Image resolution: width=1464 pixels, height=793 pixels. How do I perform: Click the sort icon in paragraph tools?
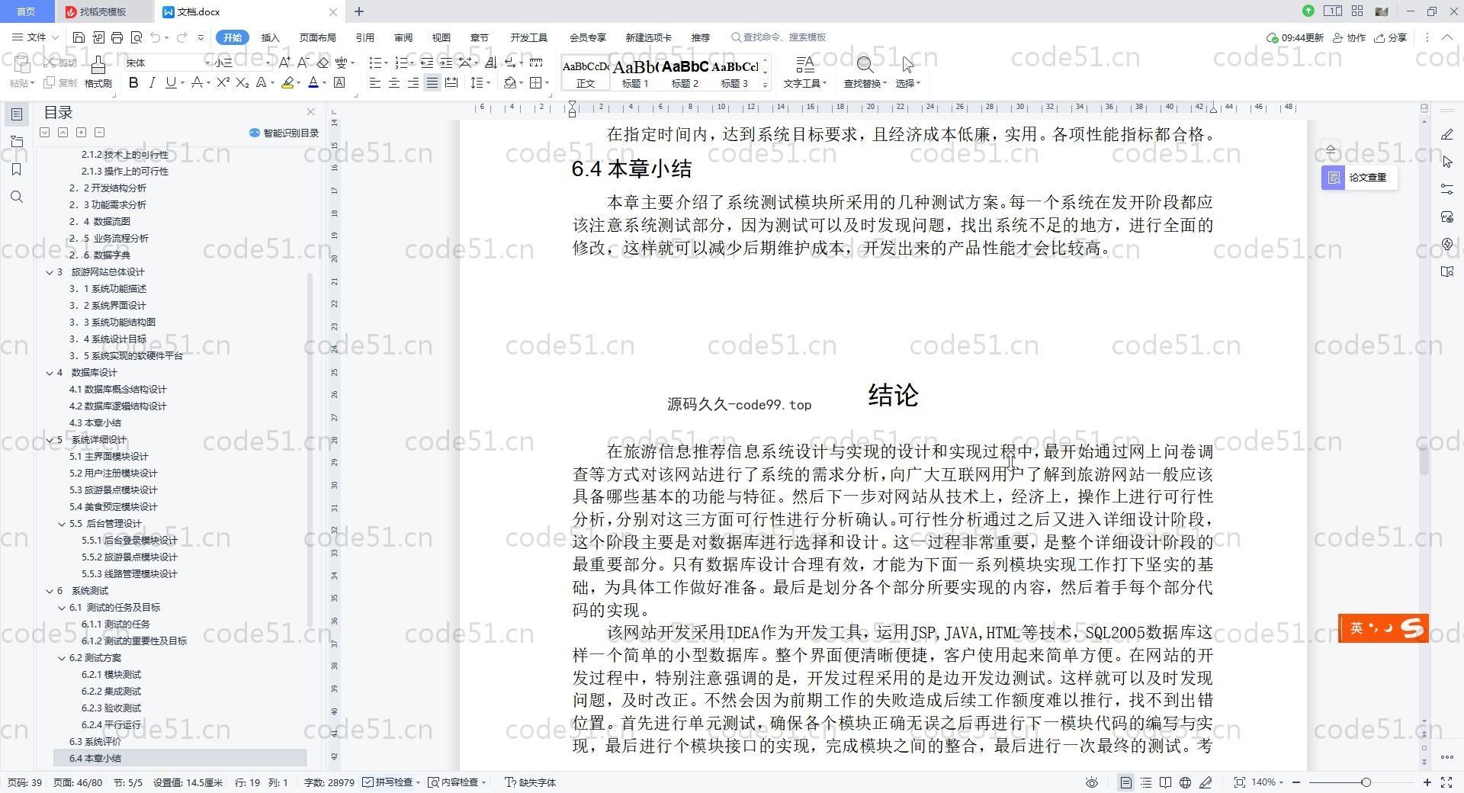click(x=490, y=63)
